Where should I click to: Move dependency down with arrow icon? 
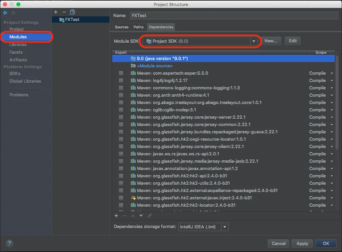coord(141,216)
